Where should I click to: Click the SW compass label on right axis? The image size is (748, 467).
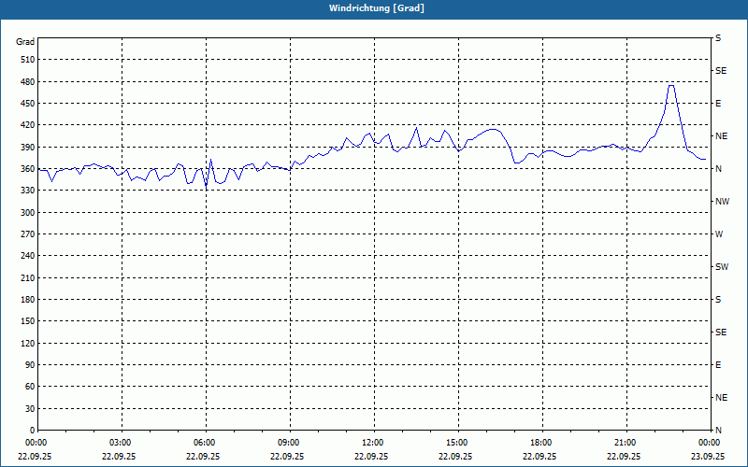pyautogui.click(x=722, y=267)
